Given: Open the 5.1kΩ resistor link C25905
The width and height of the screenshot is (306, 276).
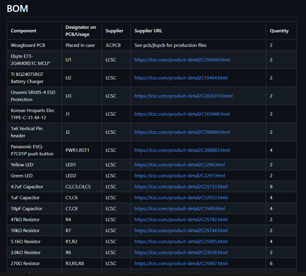Looking at the screenshot, I should (181, 241).
